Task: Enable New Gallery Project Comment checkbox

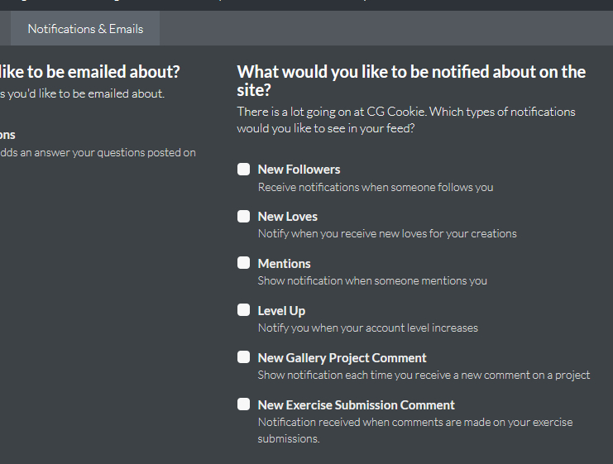Action: [243, 357]
